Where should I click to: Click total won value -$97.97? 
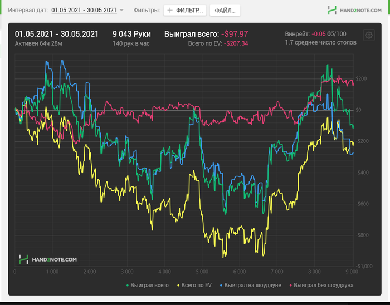pyautogui.click(x=235, y=34)
